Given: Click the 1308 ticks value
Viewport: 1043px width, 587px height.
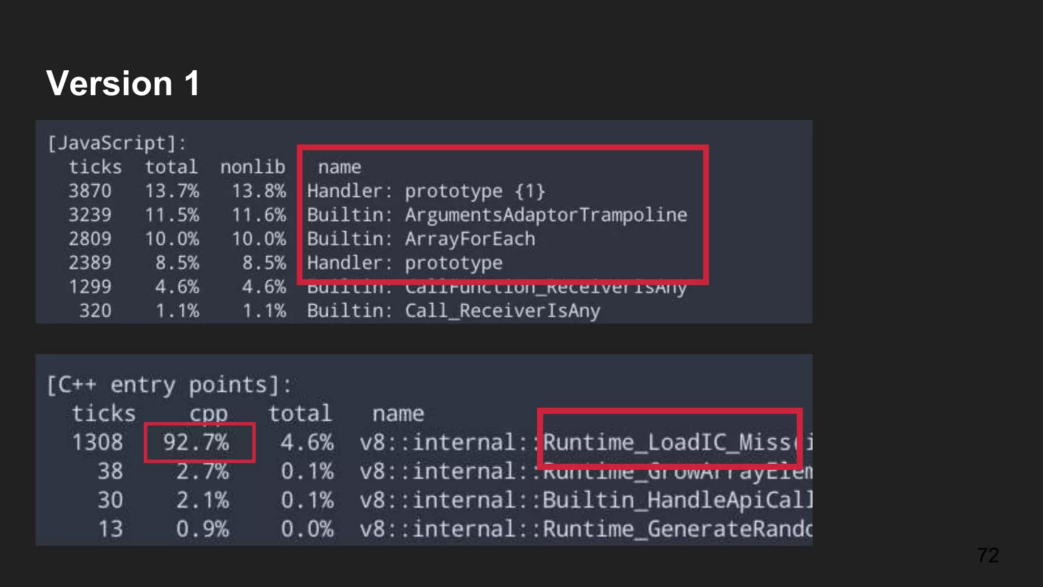Looking at the screenshot, I should coord(97,442).
